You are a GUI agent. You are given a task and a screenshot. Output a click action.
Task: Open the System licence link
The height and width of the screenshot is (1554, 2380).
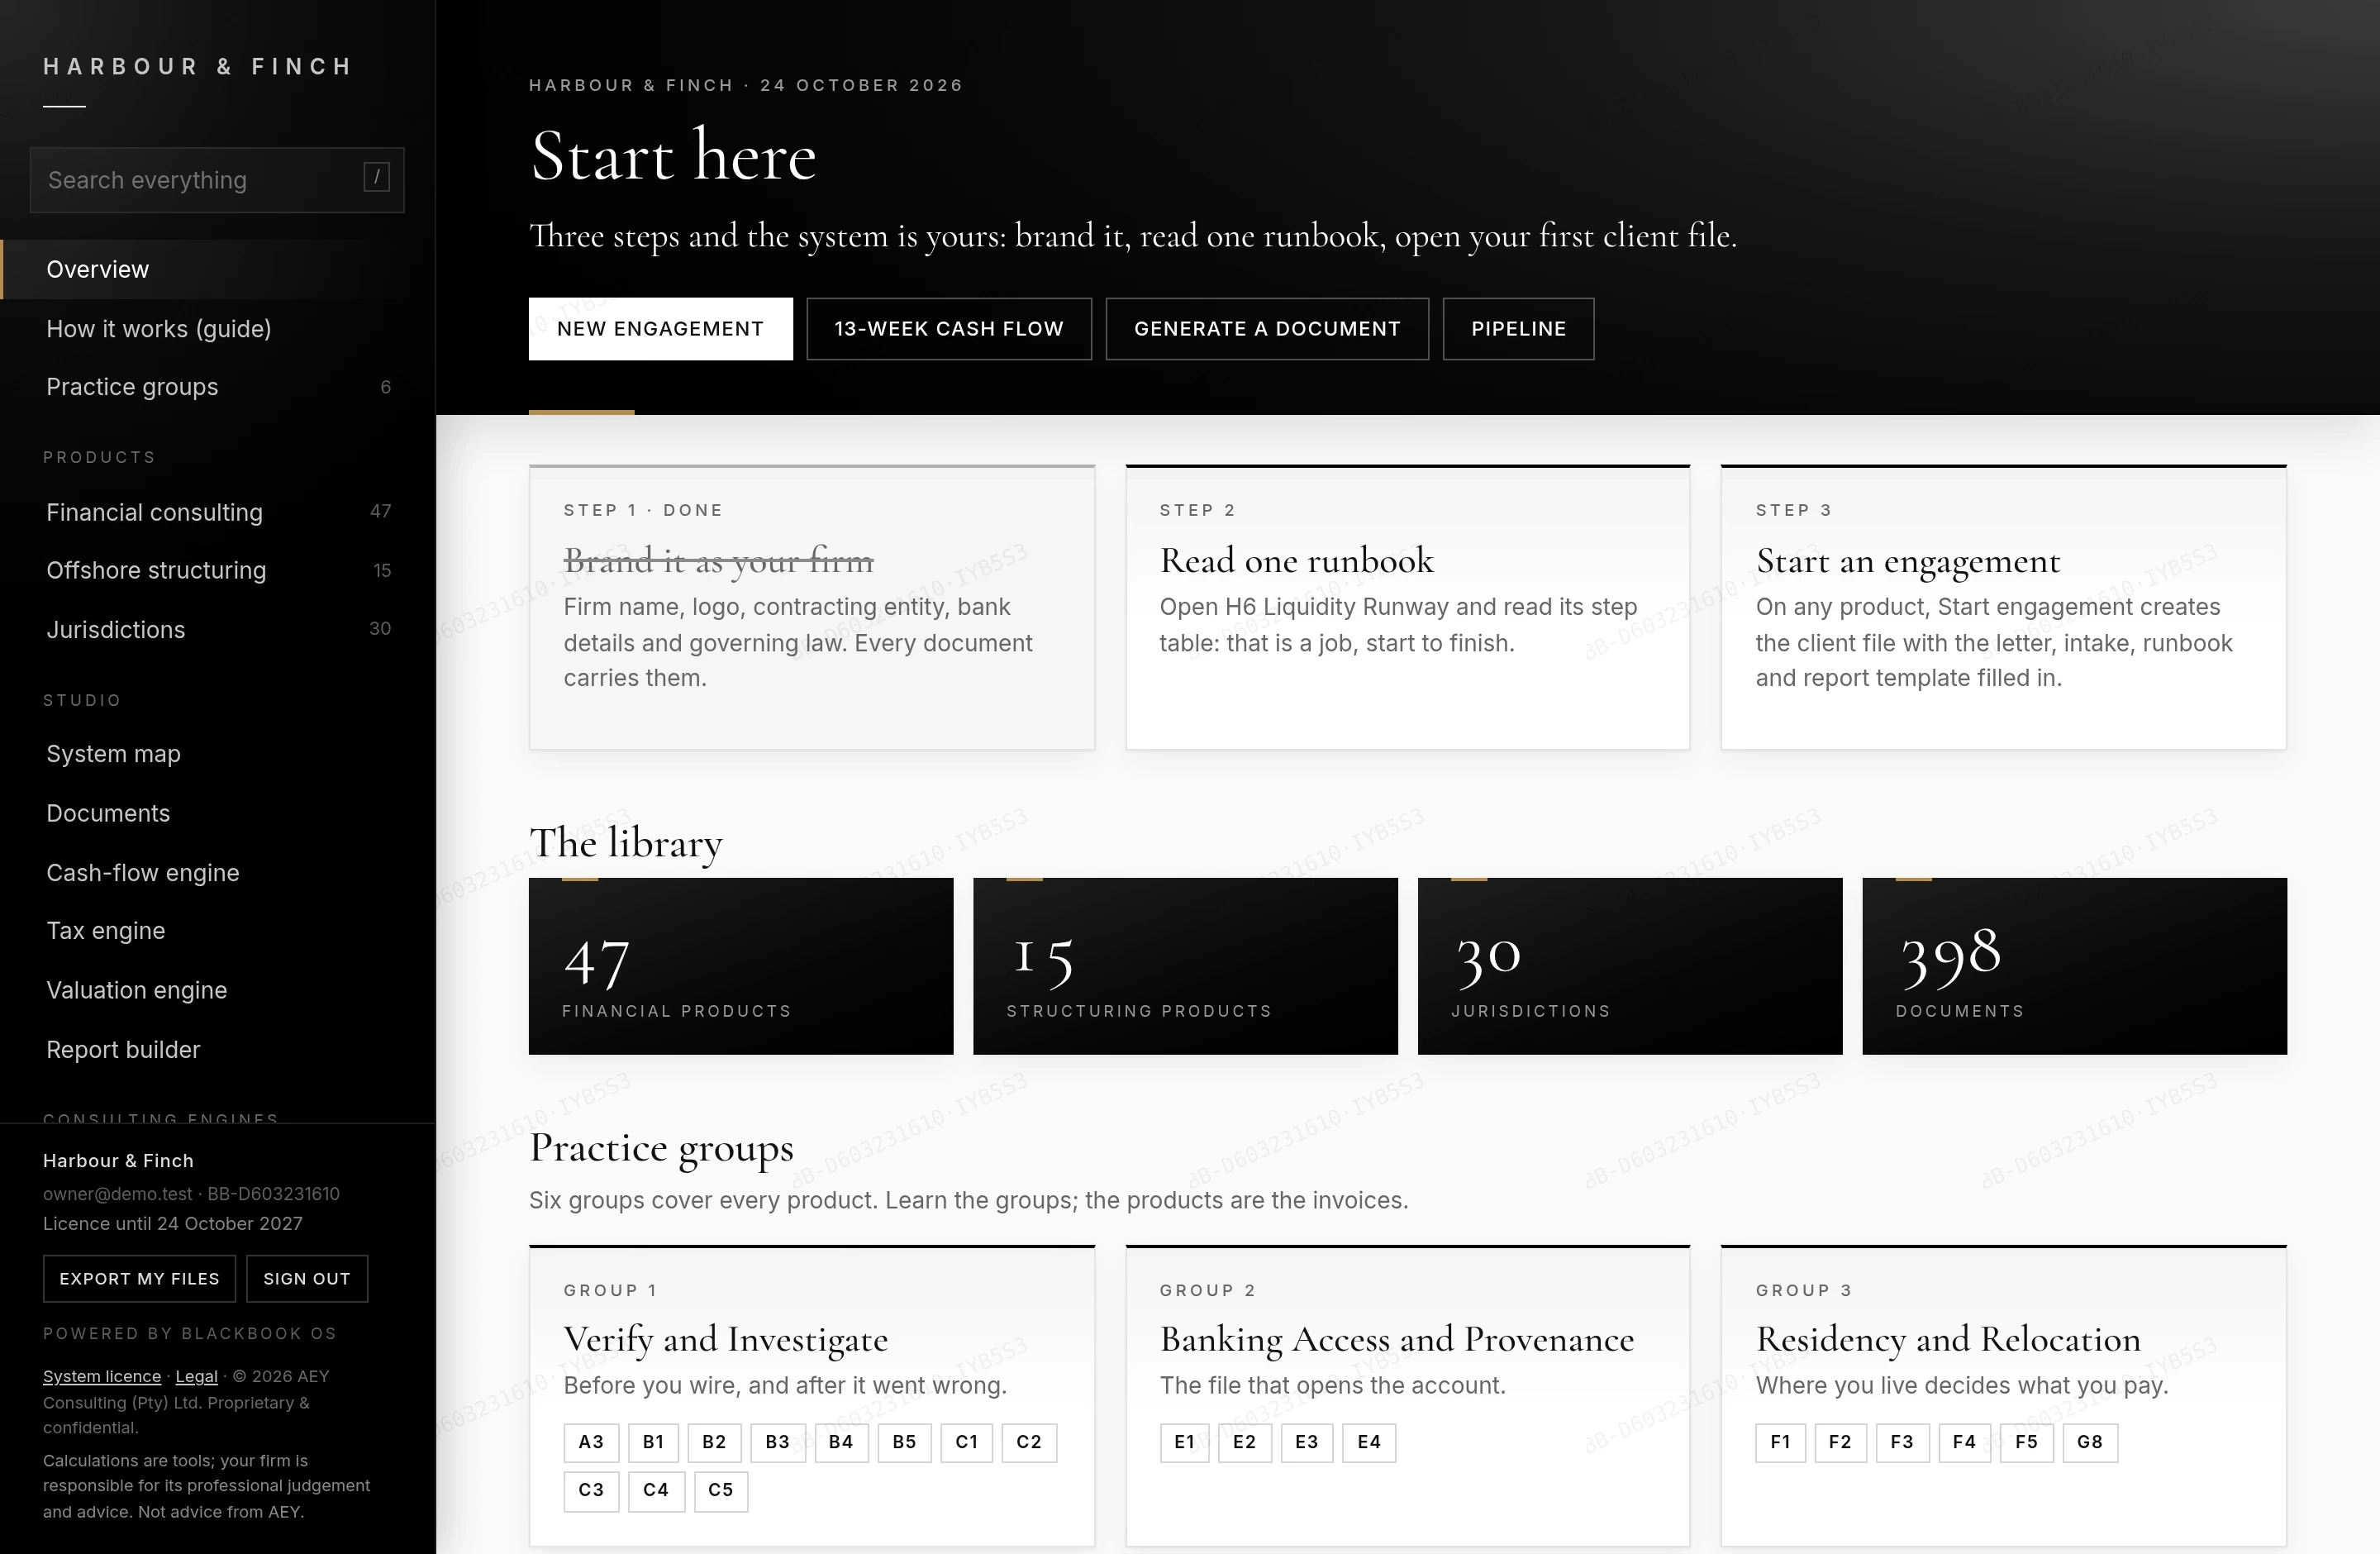pyautogui.click(x=102, y=1376)
